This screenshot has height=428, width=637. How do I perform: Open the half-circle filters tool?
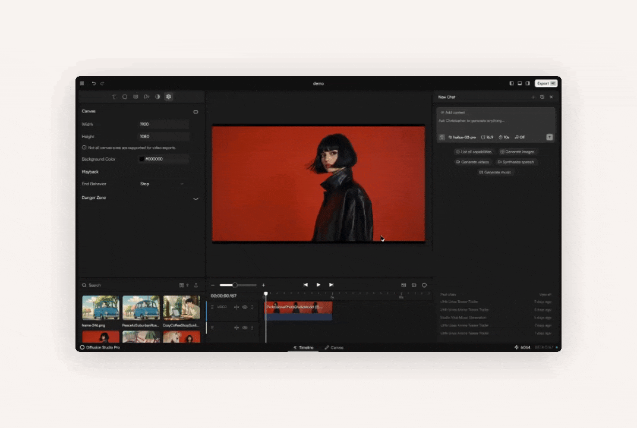coord(157,97)
